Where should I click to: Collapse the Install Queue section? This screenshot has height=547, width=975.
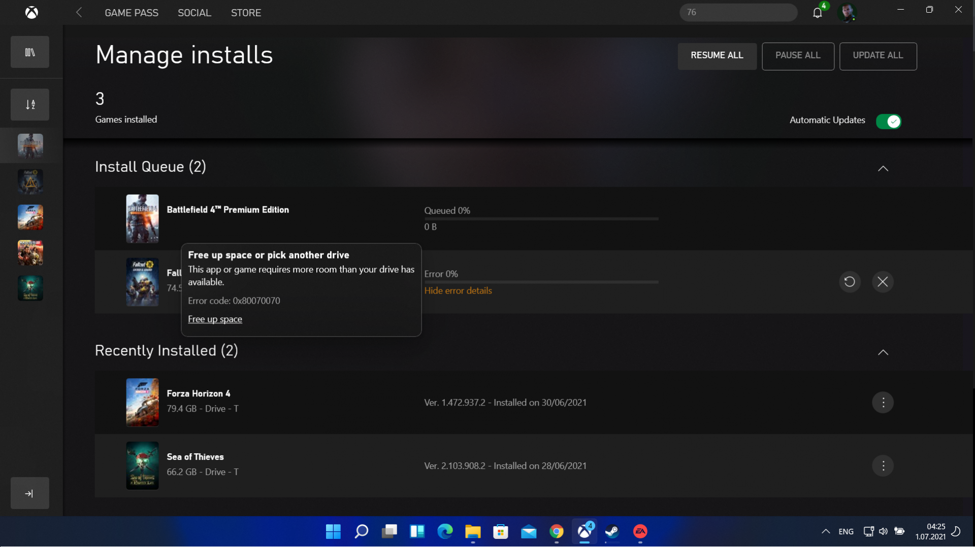[883, 168]
